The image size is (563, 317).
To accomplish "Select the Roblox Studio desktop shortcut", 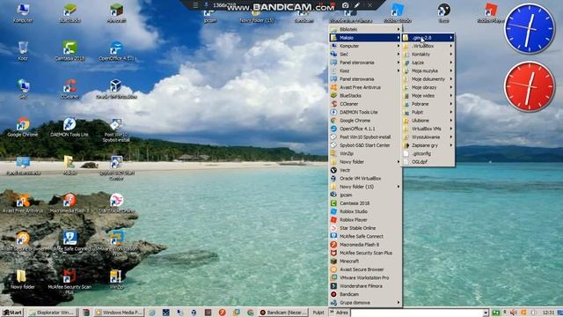I will [x=397, y=14].
